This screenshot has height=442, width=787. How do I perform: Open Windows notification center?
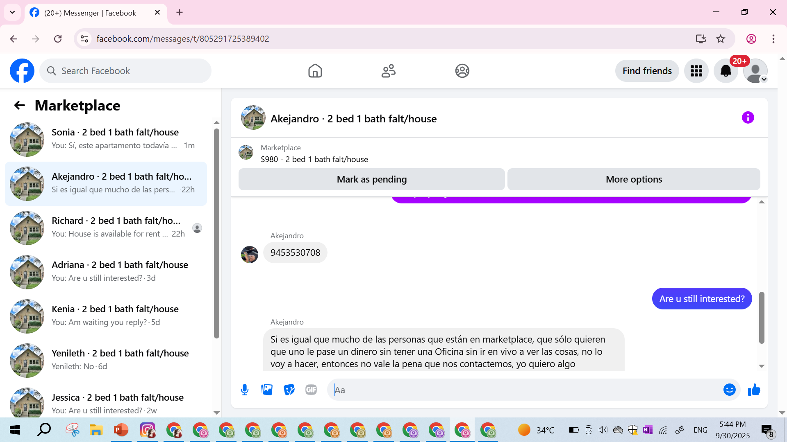point(767,430)
